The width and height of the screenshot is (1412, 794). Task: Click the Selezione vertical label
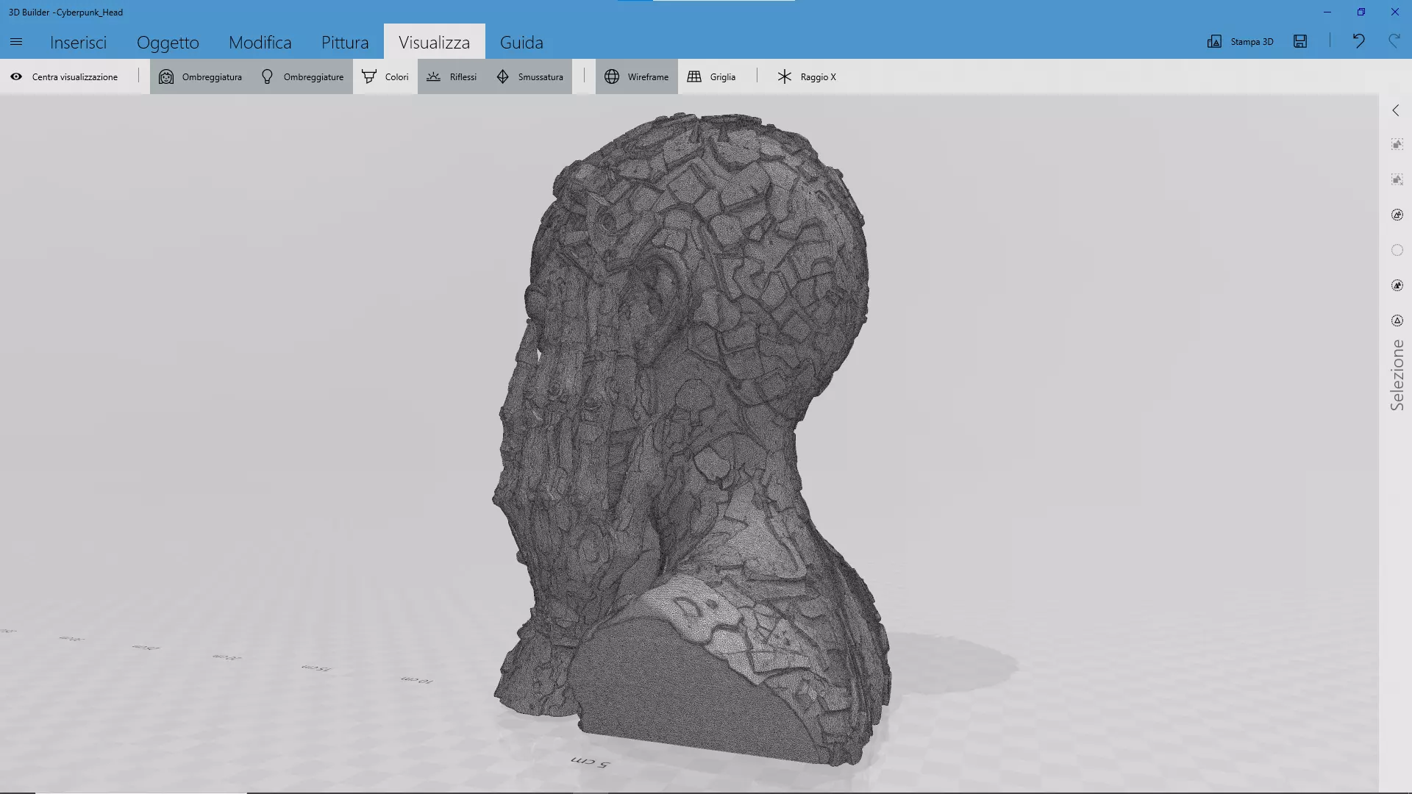(1397, 375)
